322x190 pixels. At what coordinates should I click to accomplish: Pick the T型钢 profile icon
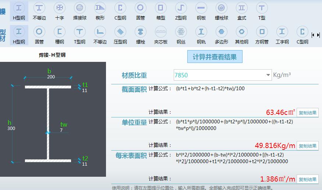(x=80, y=35)
